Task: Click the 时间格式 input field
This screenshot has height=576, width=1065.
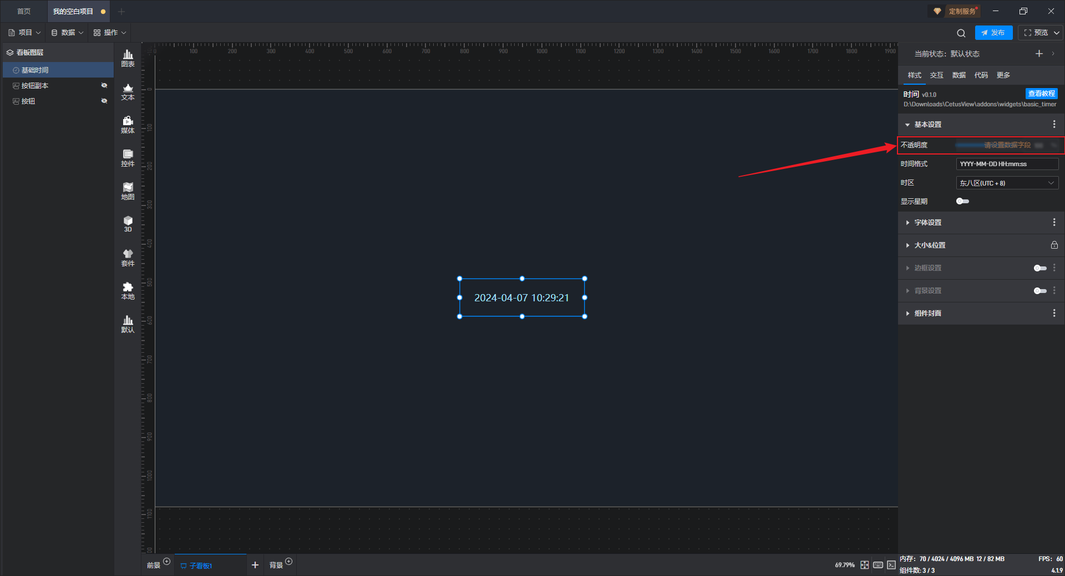Action: click(x=1007, y=164)
